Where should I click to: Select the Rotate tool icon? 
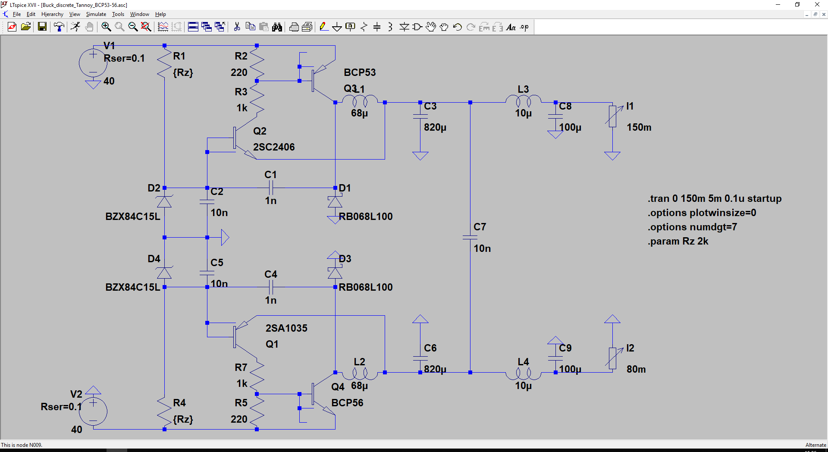click(484, 27)
